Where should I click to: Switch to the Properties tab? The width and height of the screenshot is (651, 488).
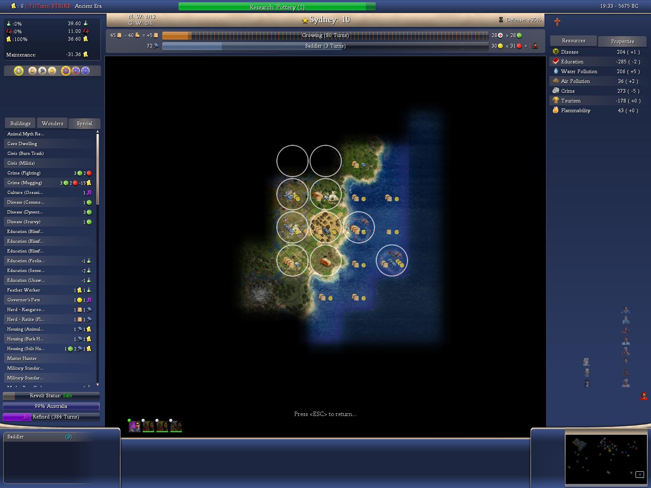coord(623,41)
